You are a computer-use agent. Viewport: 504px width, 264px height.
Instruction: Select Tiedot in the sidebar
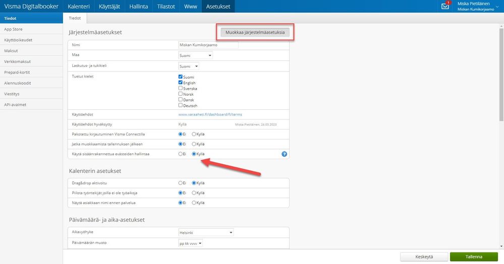(x=31, y=18)
